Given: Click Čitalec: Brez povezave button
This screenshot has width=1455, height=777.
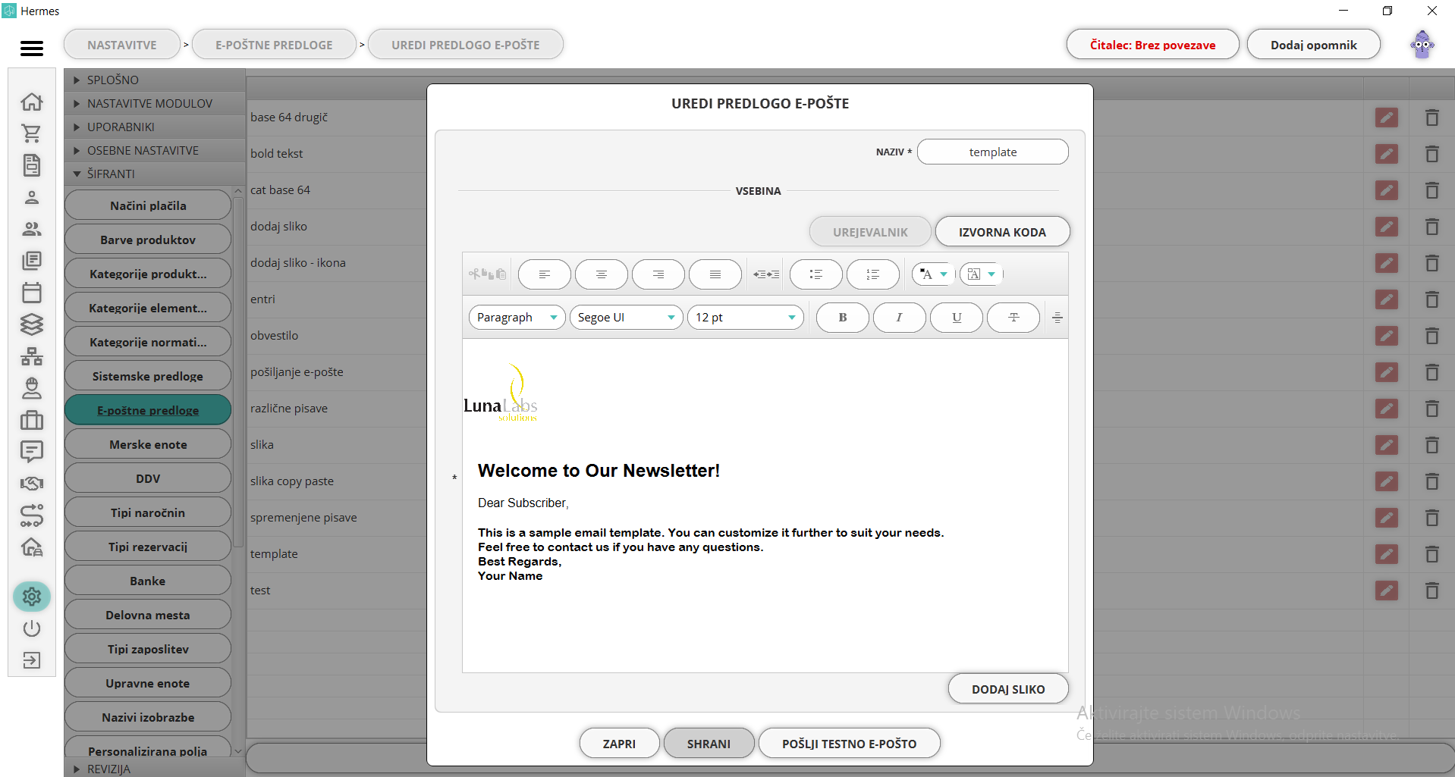Looking at the screenshot, I should [x=1152, y=45].
